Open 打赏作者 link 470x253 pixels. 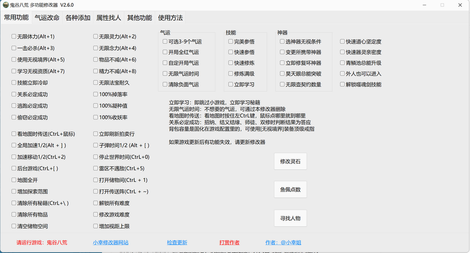(x=229, y=242)
